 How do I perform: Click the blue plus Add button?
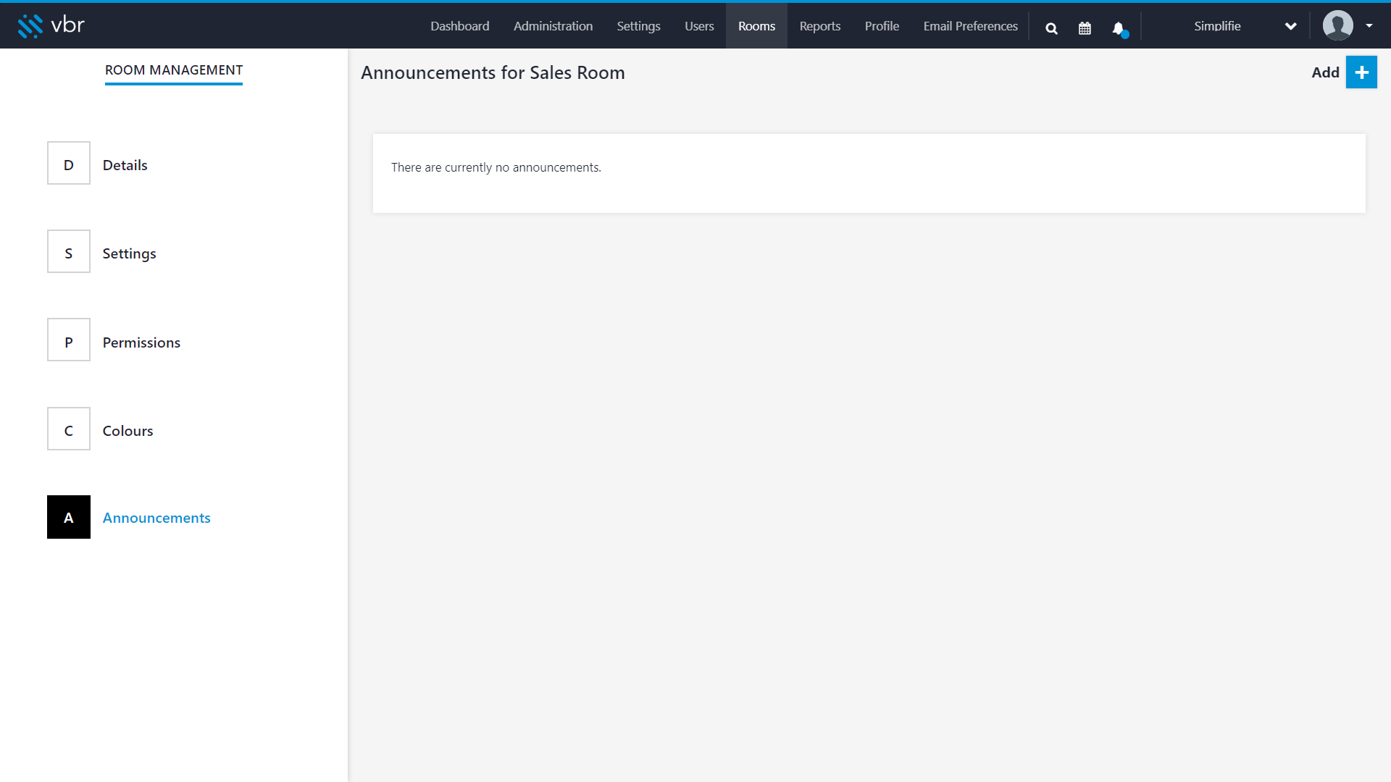pos(1361,72)
